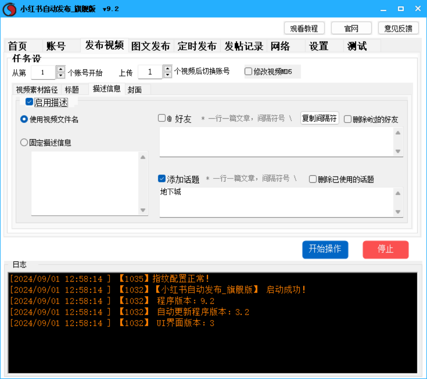Close the application window
This screenshot has width=427, height=379.
(x=418, y=9)
